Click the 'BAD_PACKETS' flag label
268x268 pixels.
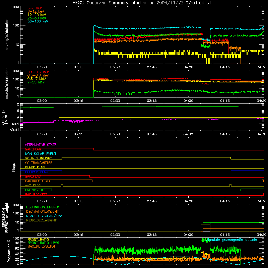tap(36, 194)
